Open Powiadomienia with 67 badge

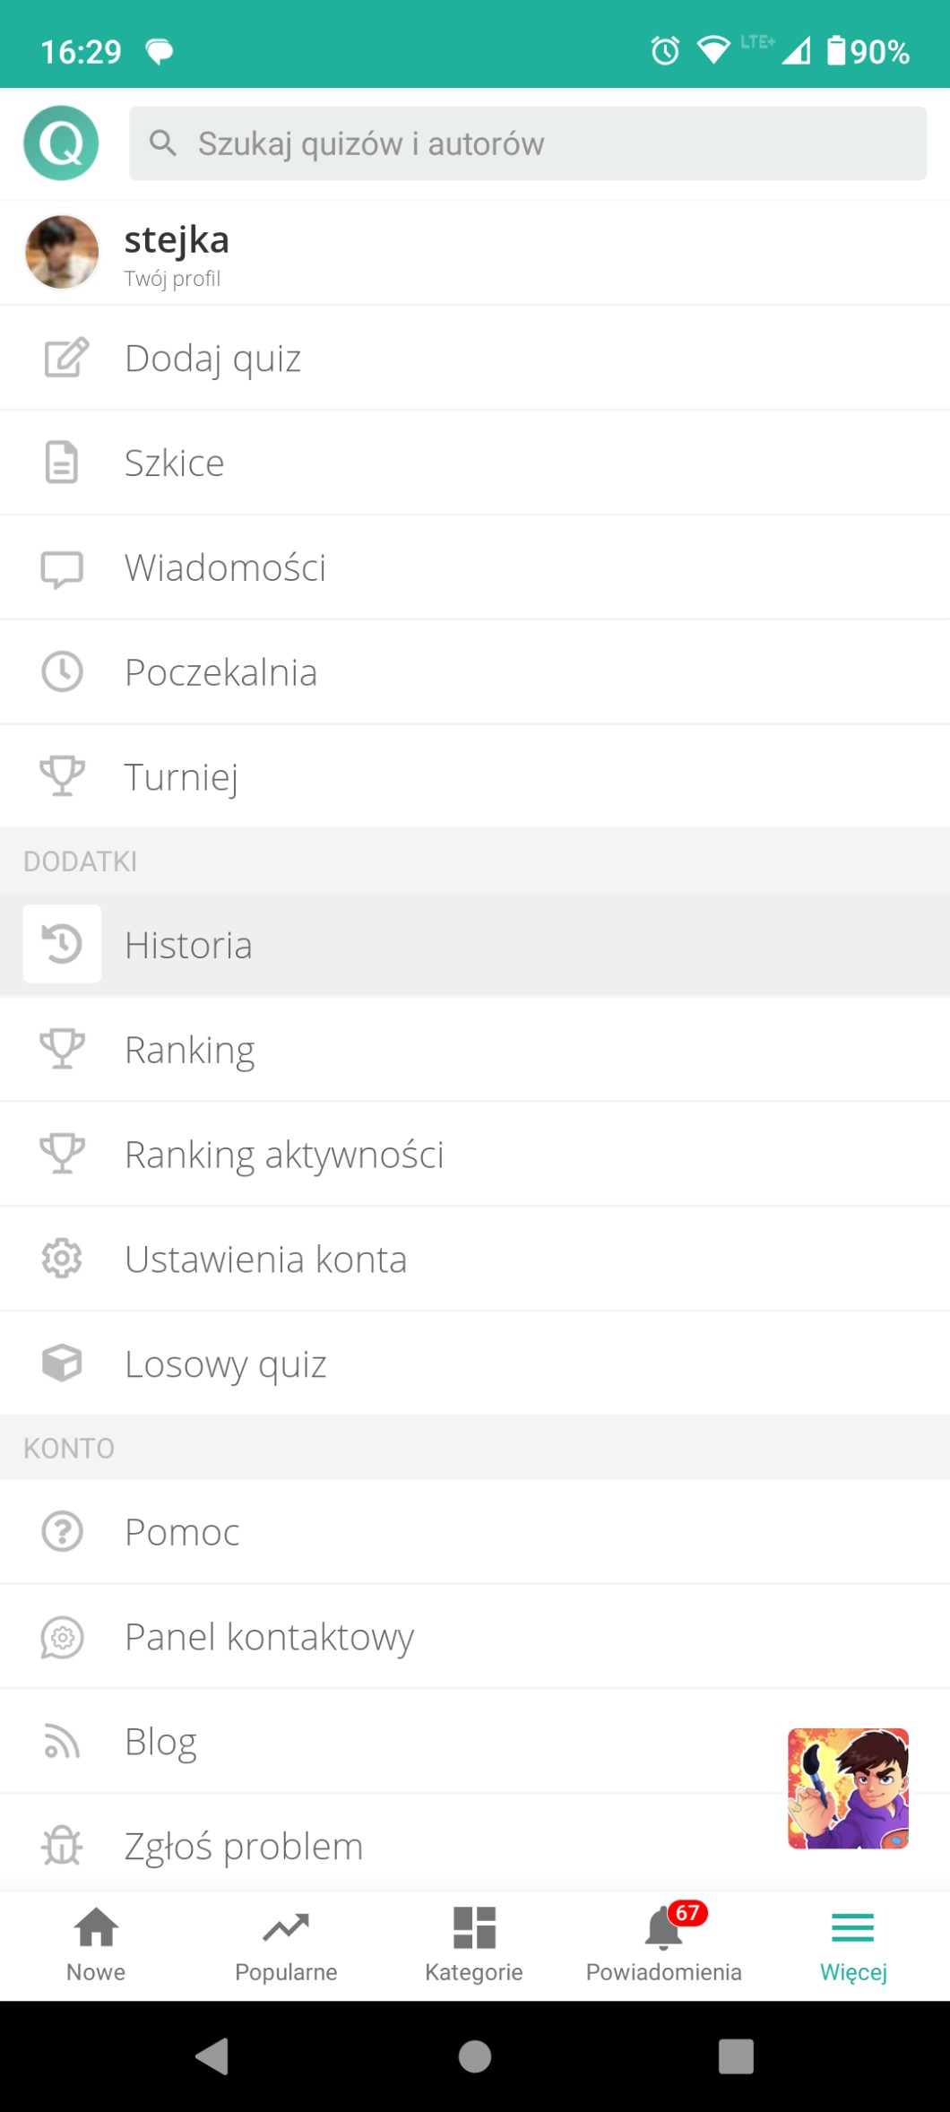[x=664, y=1943]
